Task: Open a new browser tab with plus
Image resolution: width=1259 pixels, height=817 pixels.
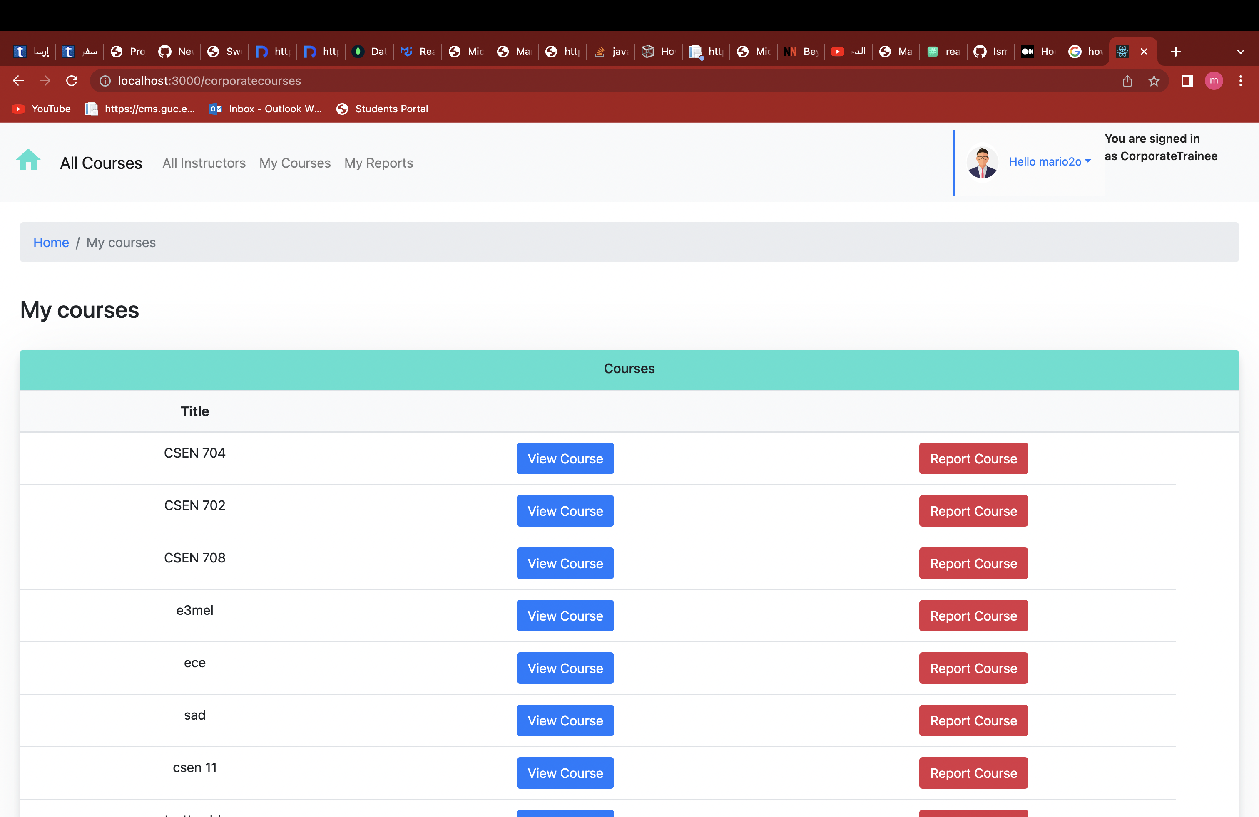Action: [1175, 51]
